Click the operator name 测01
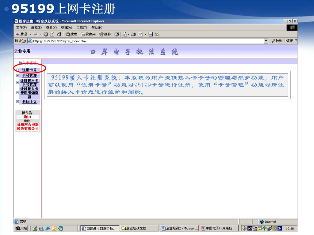314x235 pixels. (x=28, y=117)
